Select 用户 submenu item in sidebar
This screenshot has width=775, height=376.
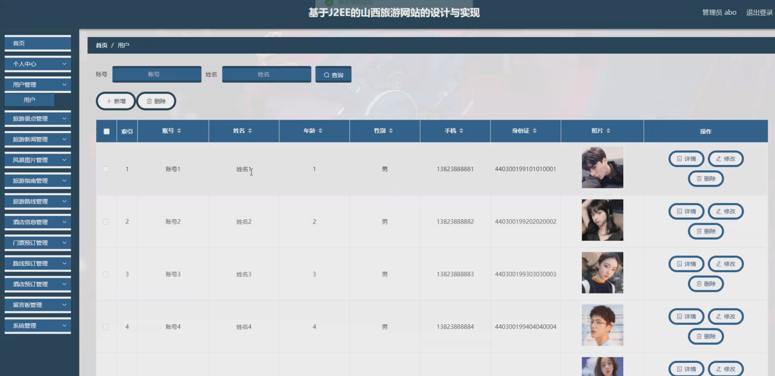29,100
